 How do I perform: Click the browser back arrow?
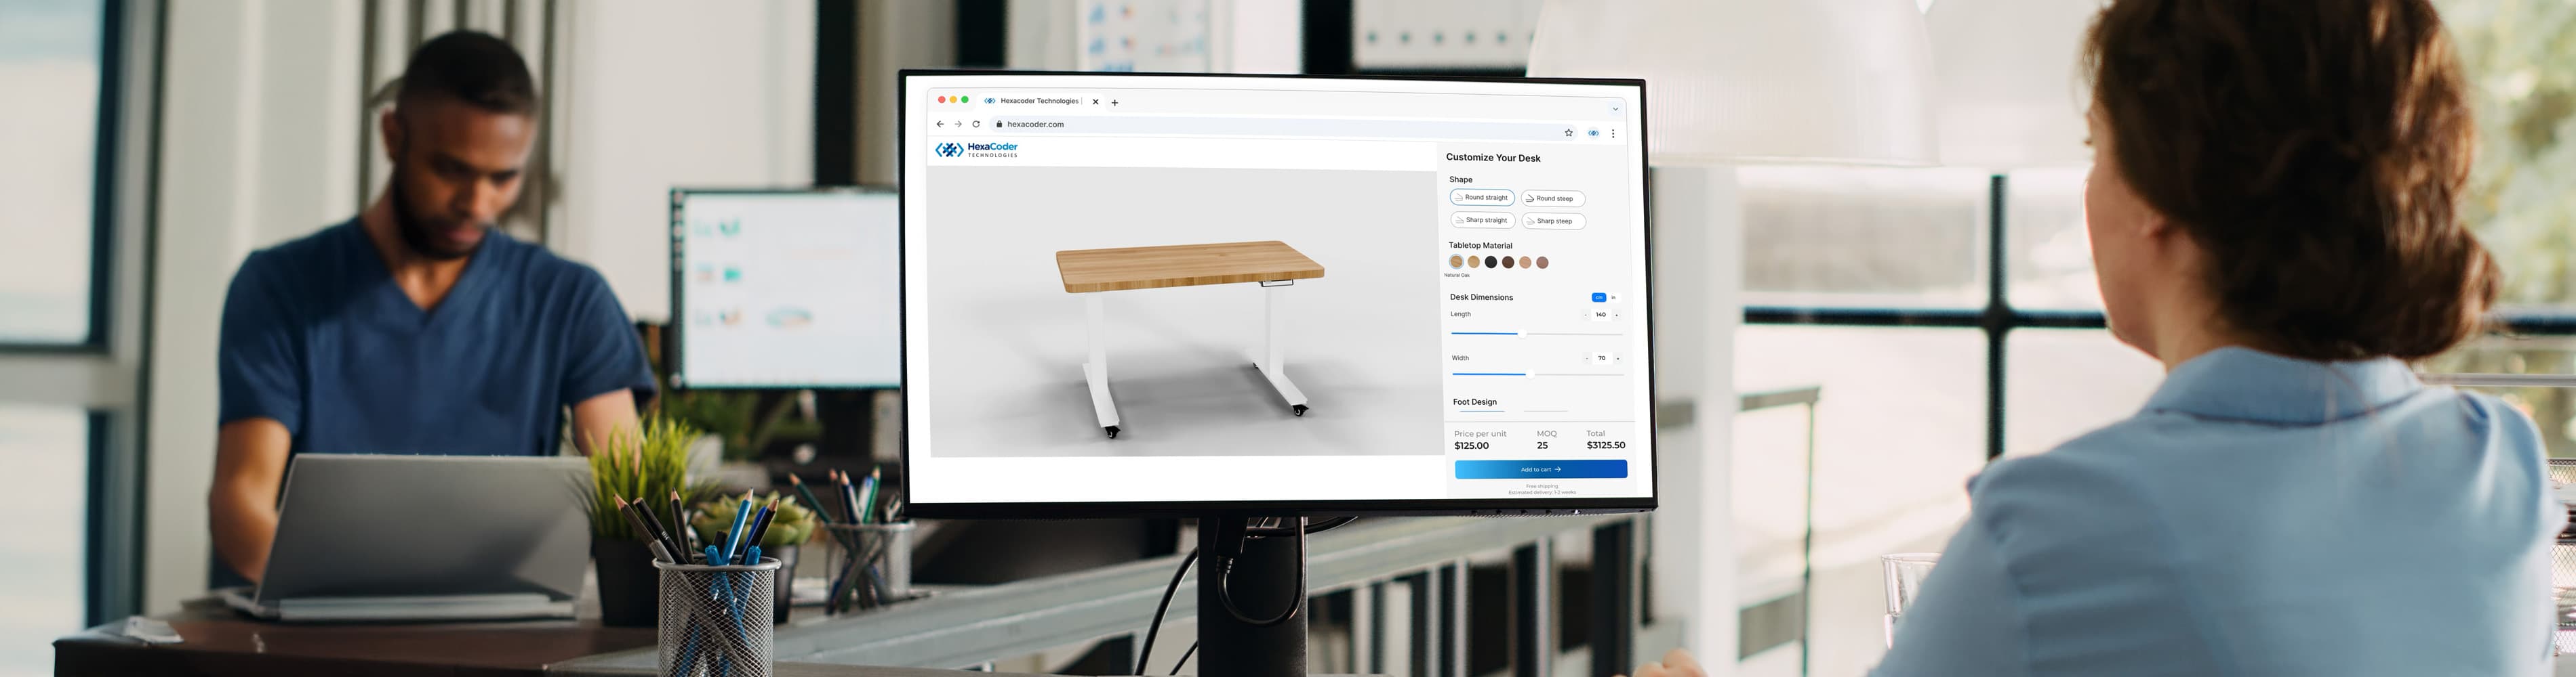[941, 124]
